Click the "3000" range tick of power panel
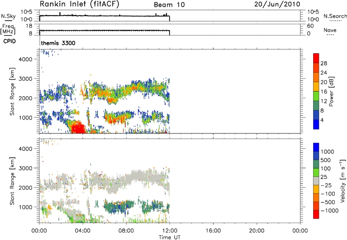The width and height of the screenshot is (347, 240). click(26, 79)
